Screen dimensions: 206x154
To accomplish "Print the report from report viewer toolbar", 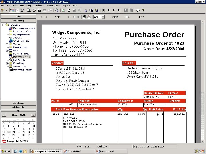I will 84,17.
